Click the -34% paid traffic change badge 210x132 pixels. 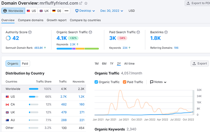coord(122,38)
